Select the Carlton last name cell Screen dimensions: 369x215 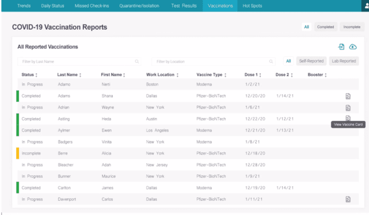(64, 188)
